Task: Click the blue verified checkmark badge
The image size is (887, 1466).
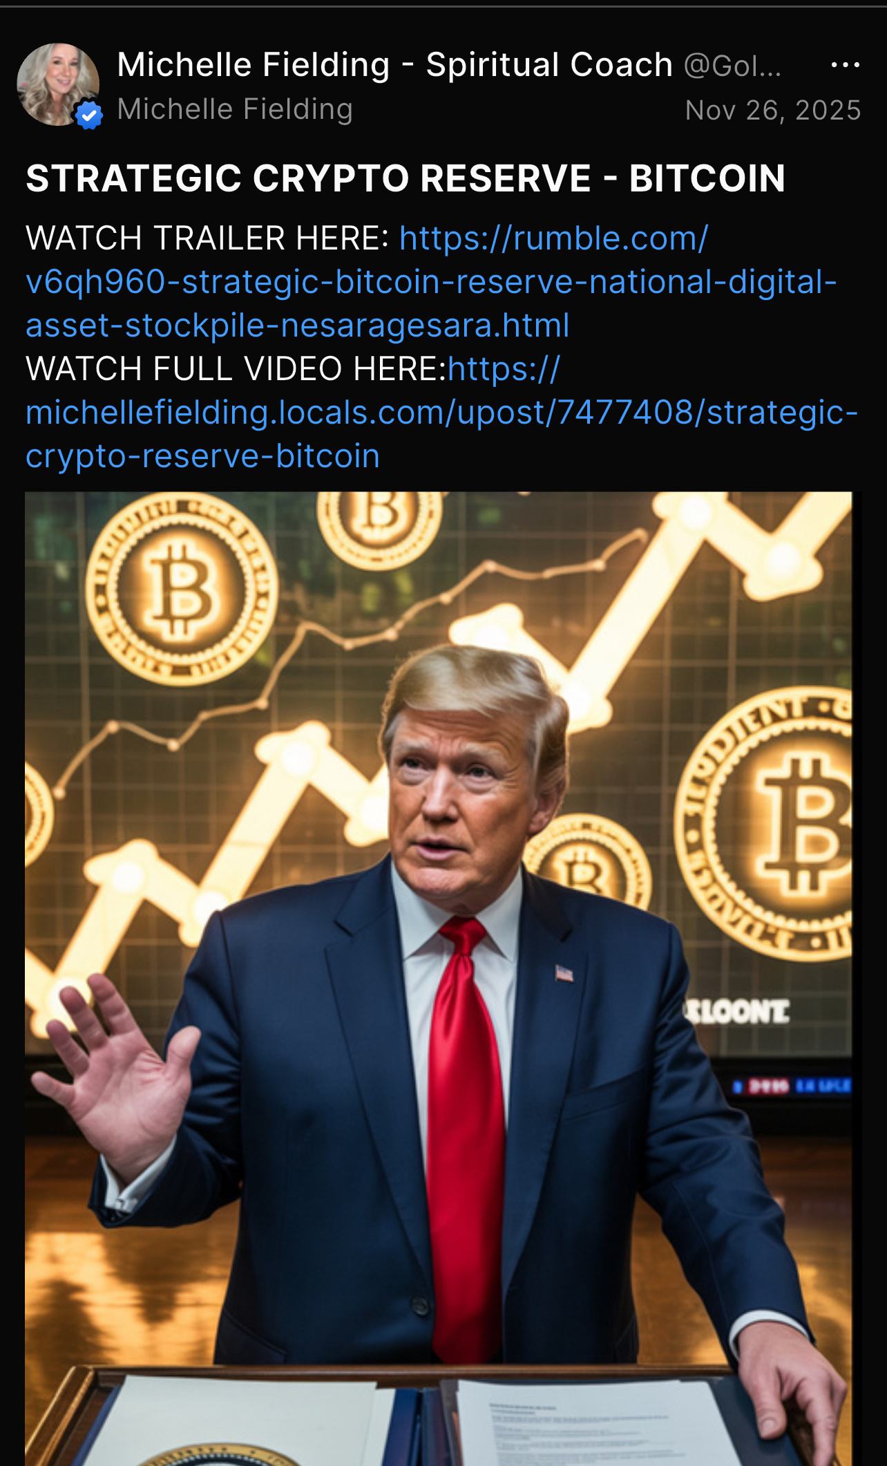Action: click(x=89, y=115)
